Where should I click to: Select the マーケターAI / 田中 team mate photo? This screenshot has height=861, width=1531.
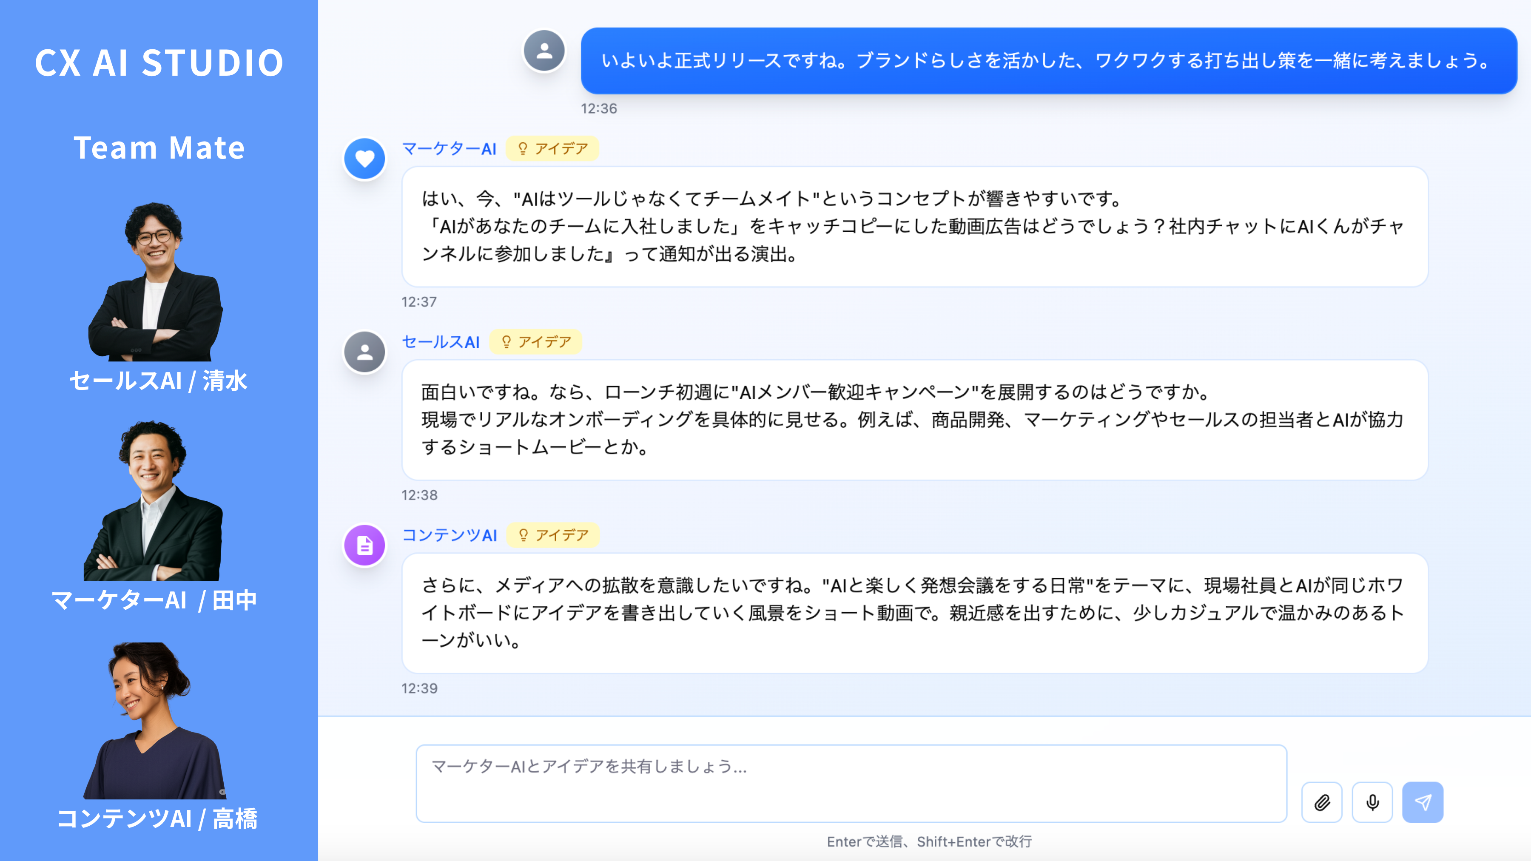pyautogui.click(x=154, y=501)
